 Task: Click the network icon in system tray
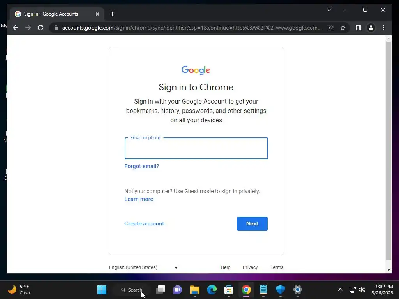click(352, 290)
